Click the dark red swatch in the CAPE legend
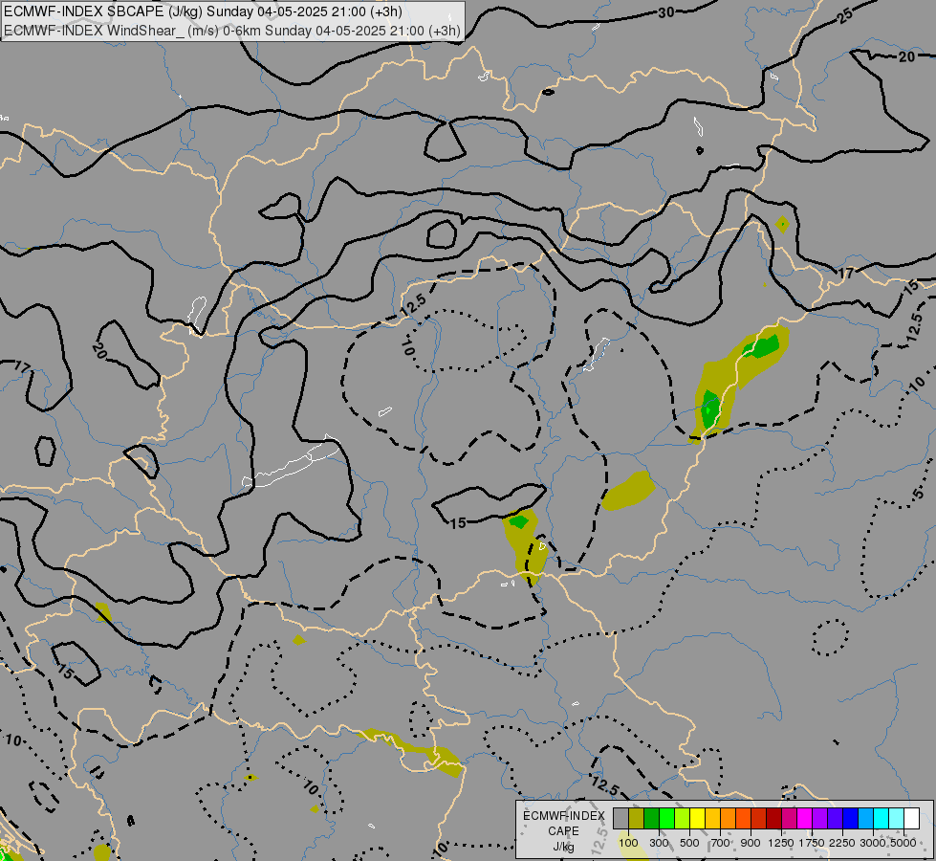 (x=773, y=818)
